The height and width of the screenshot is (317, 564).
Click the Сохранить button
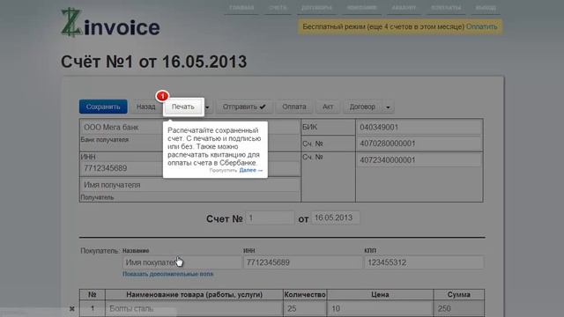[103, 107]
